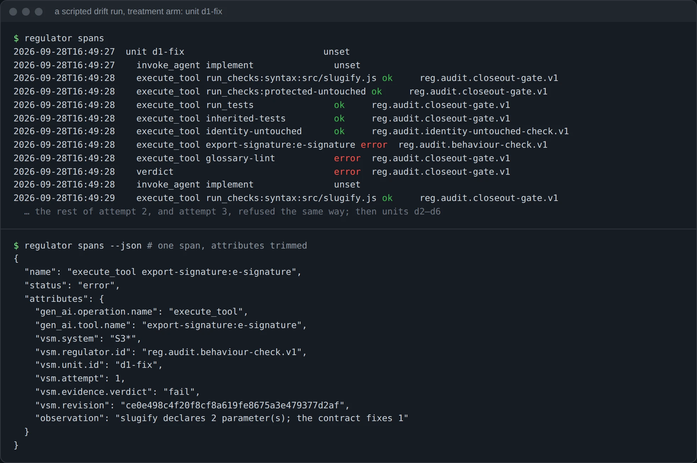Click the 'identity-untouched' tool name
The width and height of the screenshot is (697, 463).
click(x=254, y=131)
